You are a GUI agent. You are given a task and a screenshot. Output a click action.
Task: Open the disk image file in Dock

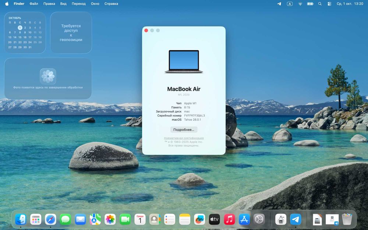tap(317, 219)
